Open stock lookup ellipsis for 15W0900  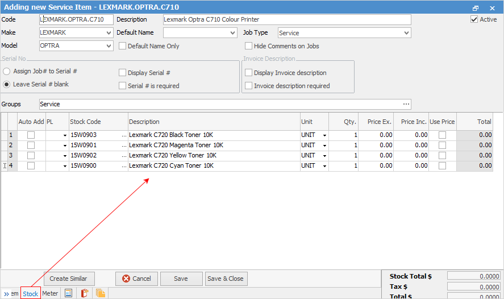tap(124, 166)
